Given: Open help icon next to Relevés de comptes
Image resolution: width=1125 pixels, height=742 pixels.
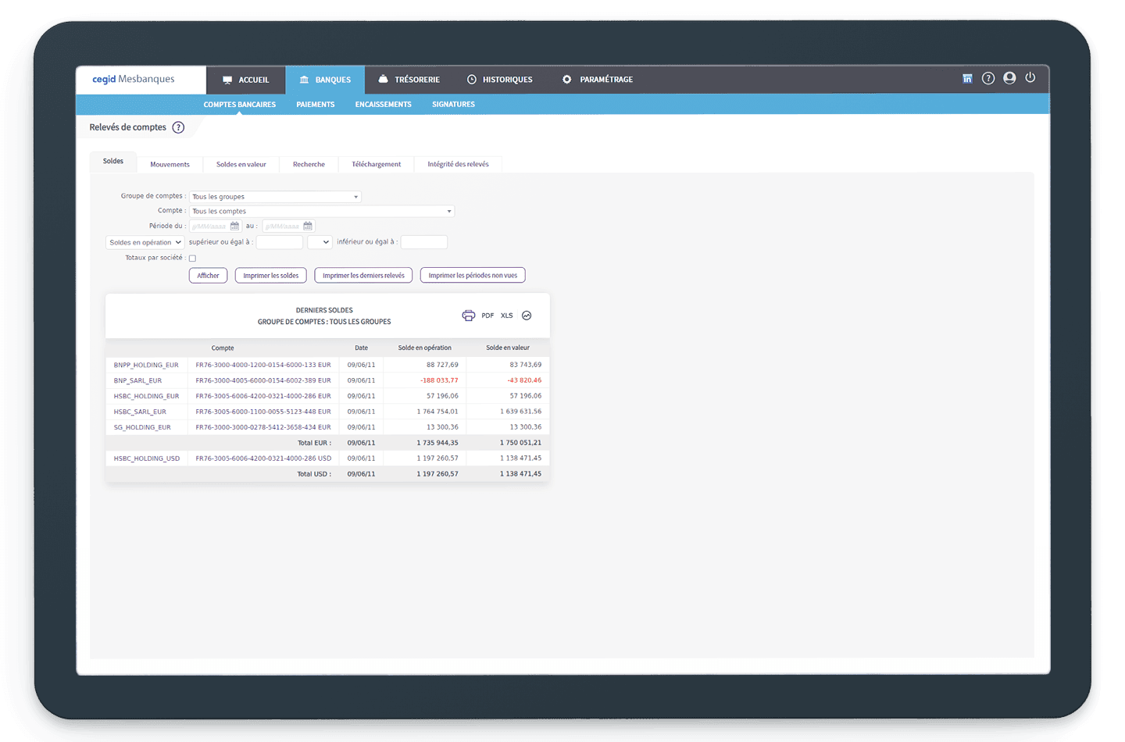Looking at the screenshot, I should [178, 127].
